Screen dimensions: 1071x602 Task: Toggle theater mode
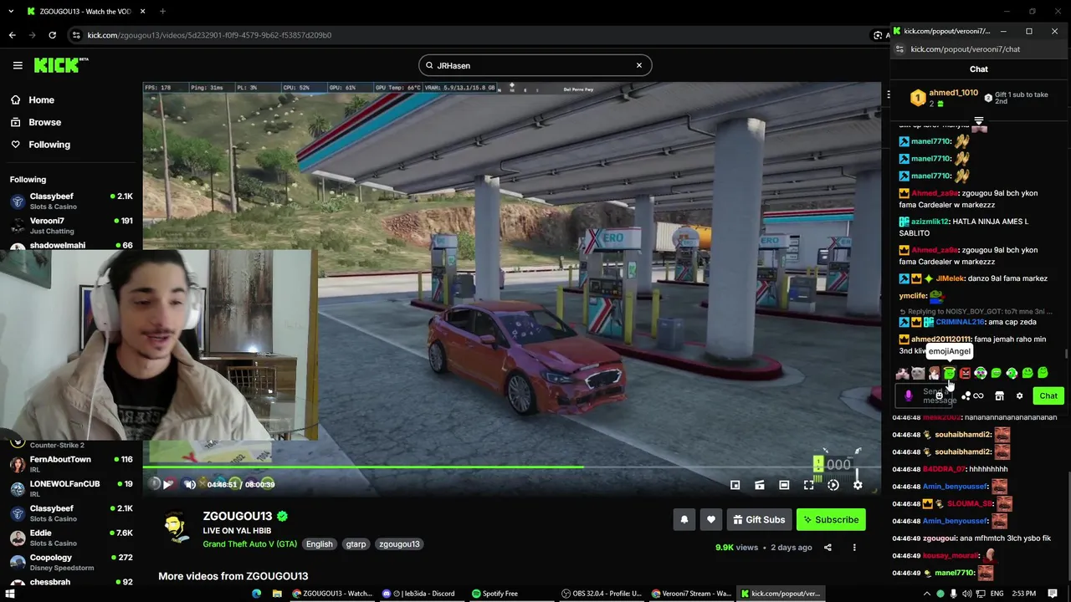point(784,485)
